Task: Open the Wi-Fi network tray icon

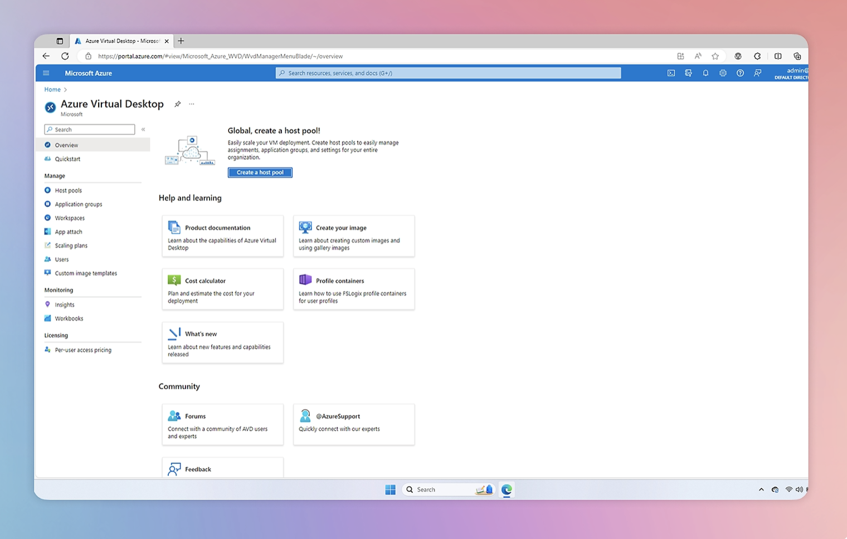Action: coord(788,489)
